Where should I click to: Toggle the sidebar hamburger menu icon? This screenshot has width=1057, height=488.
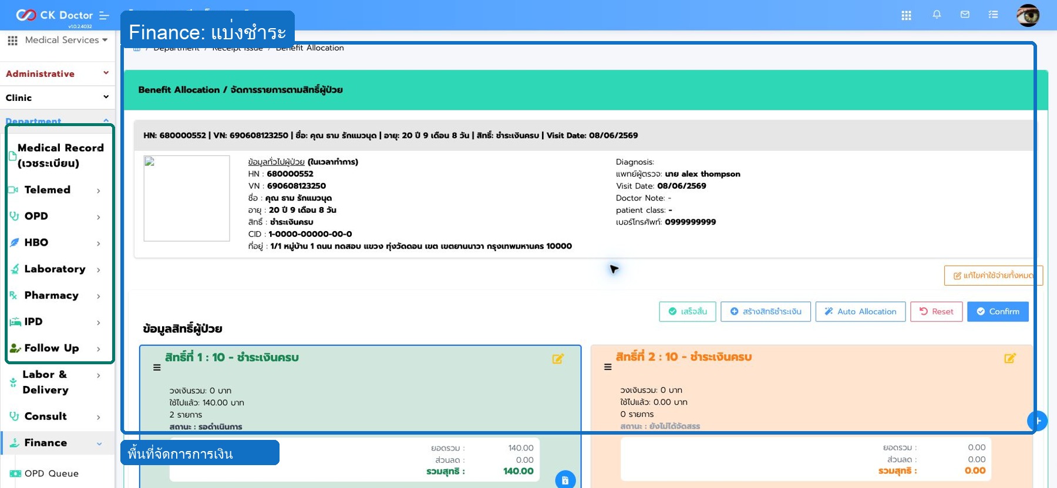pos(105,15)
